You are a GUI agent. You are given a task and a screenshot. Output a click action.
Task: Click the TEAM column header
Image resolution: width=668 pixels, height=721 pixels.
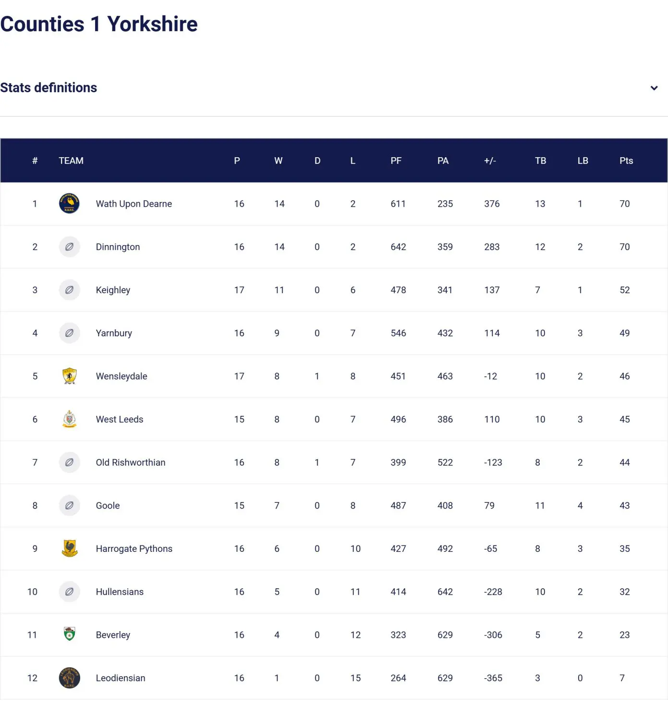coord(71,161)
